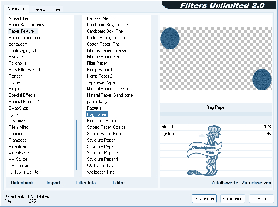Choose Filter Paper filter

(97, 63)
